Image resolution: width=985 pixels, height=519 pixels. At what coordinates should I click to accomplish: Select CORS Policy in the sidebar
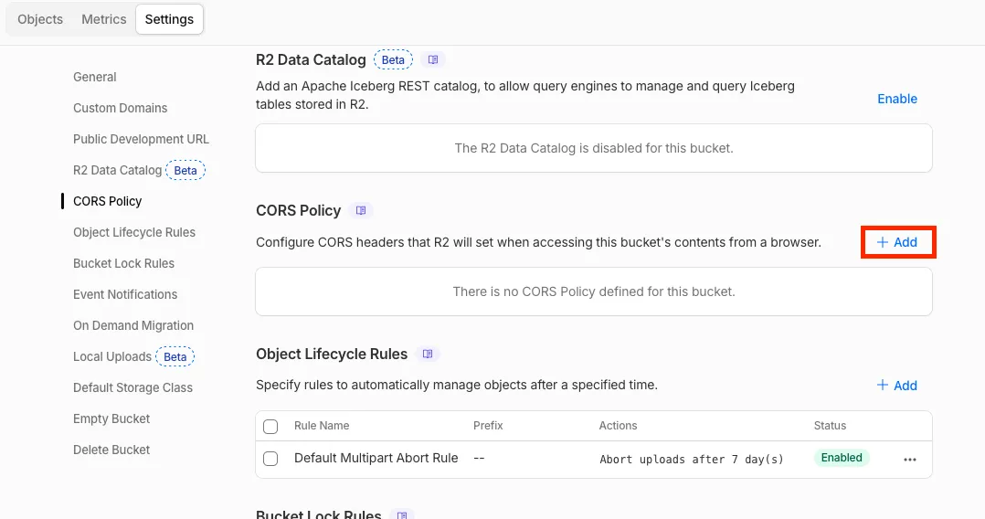[x=108, y=201]
